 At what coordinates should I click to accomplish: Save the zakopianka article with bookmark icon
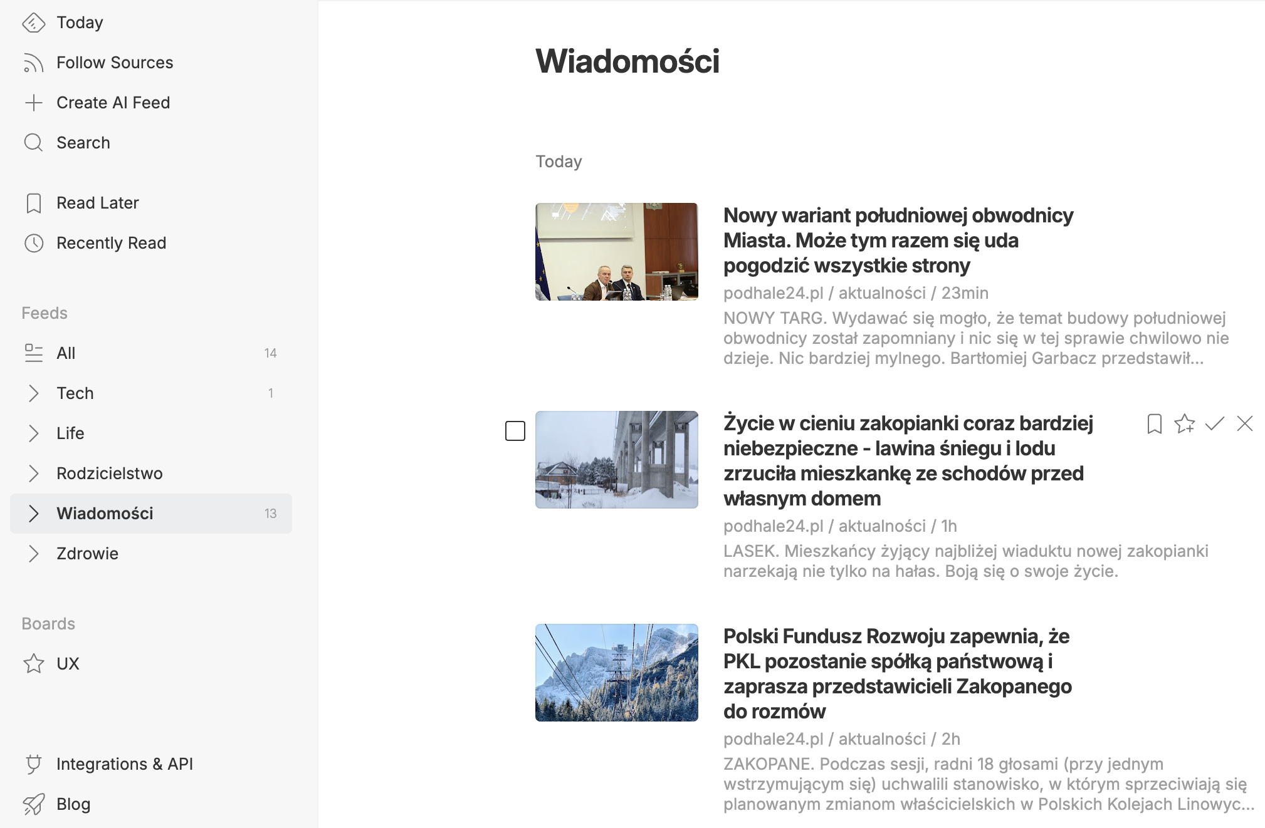pyautogui.click(x=1155, y=424)
